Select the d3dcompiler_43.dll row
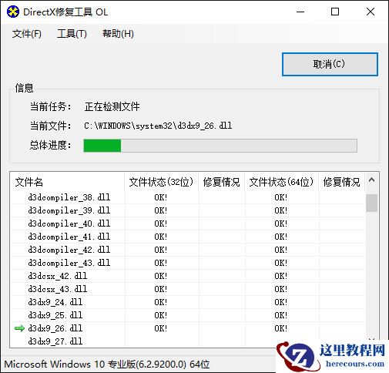 click(x=188, y=263)
